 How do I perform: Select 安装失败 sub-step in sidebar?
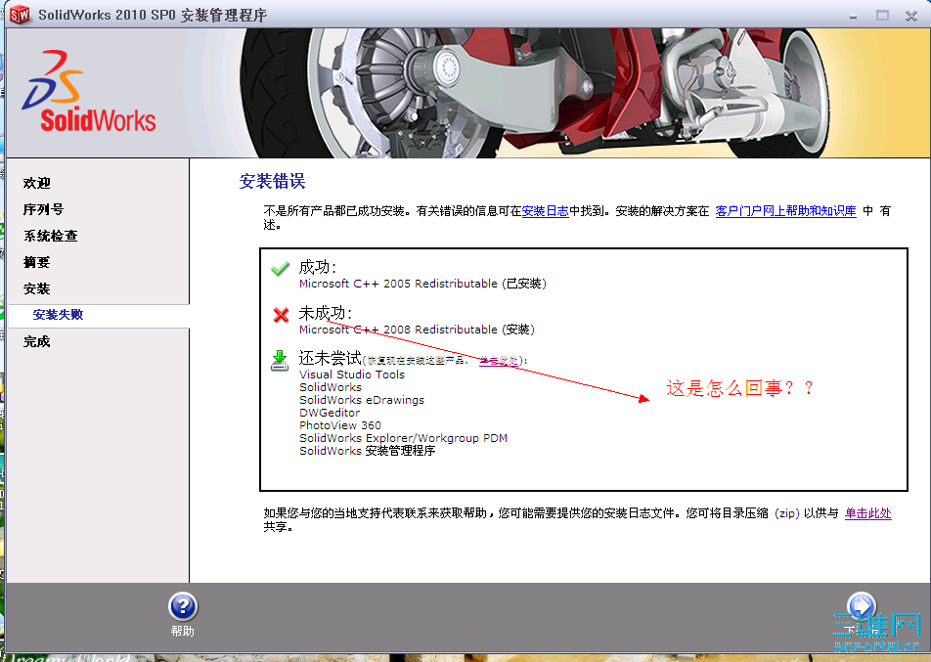tap(59, 315)
